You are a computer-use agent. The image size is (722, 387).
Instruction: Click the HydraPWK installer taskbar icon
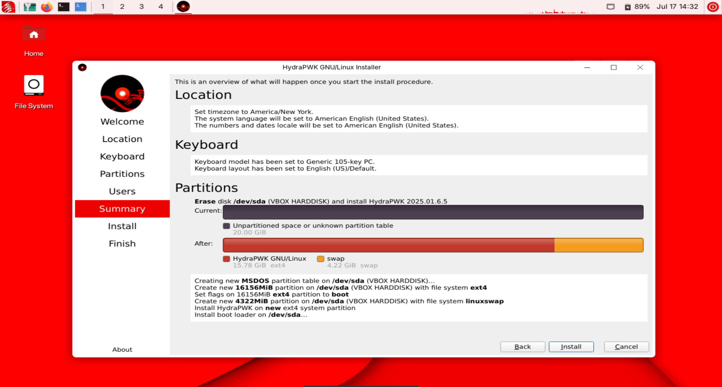point(183,7)
